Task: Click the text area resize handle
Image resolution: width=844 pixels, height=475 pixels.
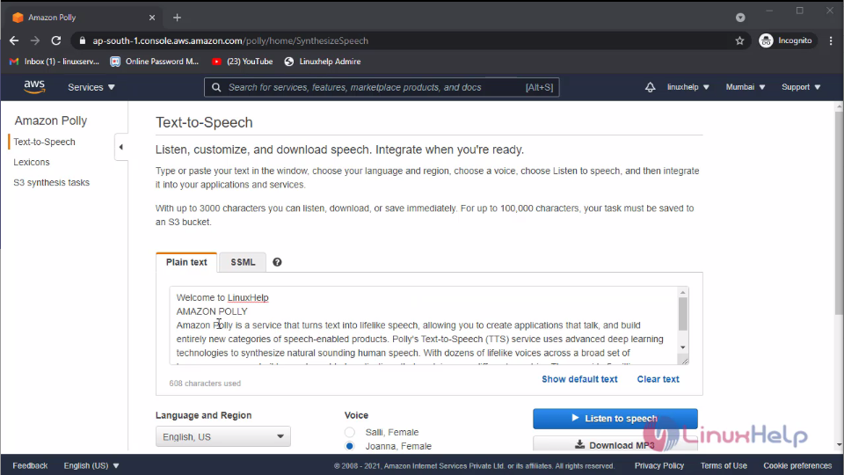Action: pyautogui.click(x=684, y=361)
